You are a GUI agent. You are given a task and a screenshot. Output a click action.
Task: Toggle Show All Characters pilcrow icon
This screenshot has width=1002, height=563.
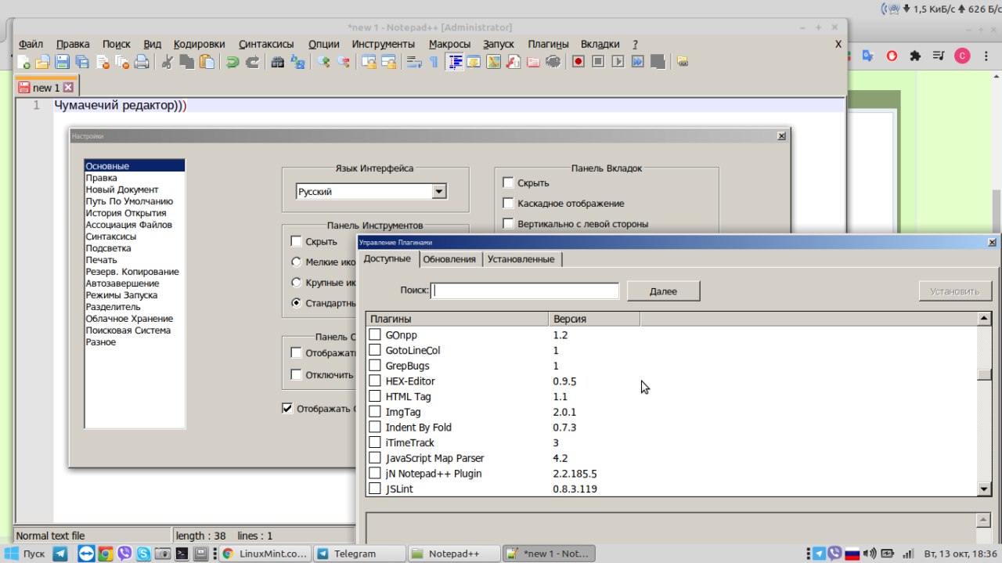pyautogui.click(x=434, y=62)
